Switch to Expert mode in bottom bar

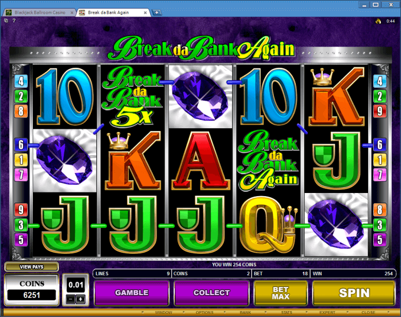point(327,312)
